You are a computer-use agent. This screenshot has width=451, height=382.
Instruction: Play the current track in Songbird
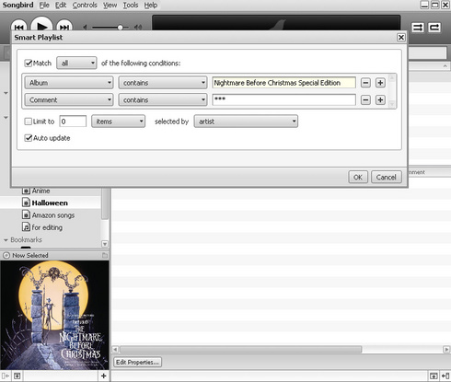pyautogui.click(x=41, y=25)
